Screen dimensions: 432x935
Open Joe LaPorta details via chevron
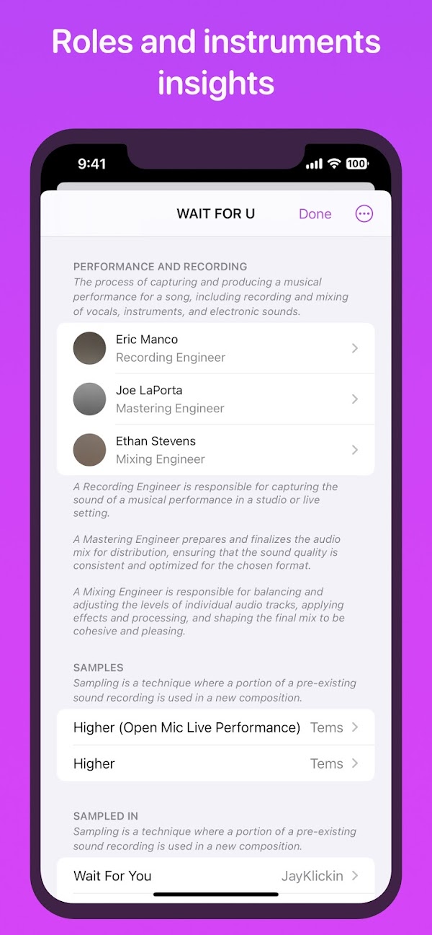(354, 399)
